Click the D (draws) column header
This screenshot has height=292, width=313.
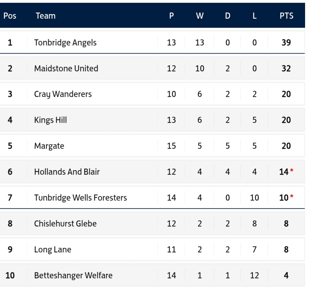(x=228, y=16)
